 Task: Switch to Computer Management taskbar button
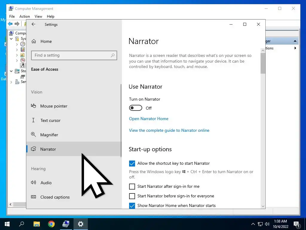[66, 224]
